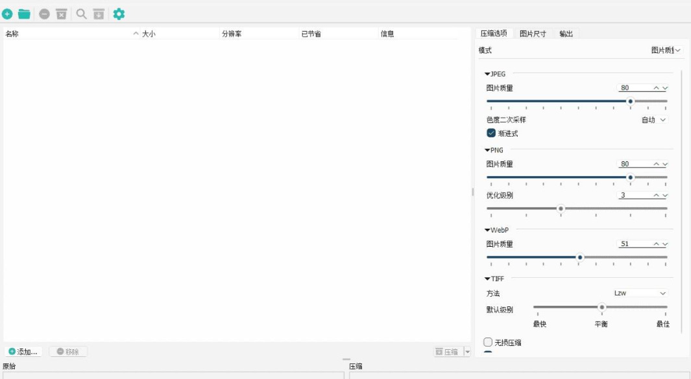Sort by the 已节省 column header
The height and width of the screenshot is (379, 691).
click(x=339, y=34)
